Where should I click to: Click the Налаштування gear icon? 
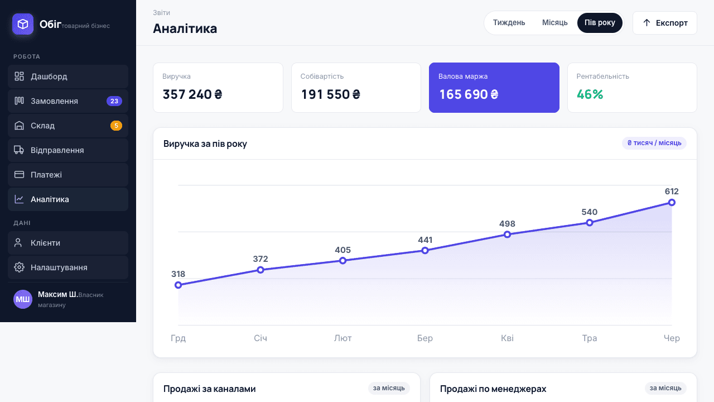click(19, 267)
